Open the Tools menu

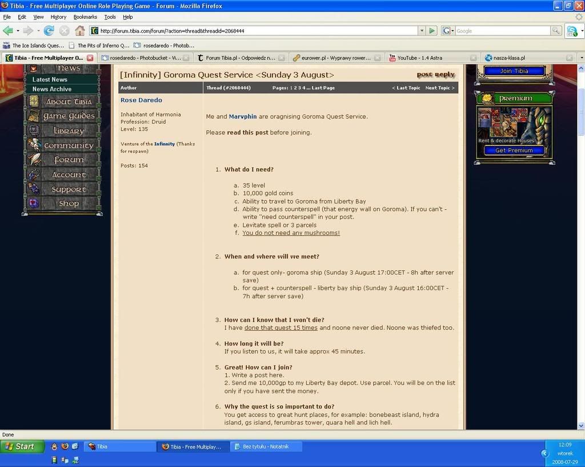point(110,17)
